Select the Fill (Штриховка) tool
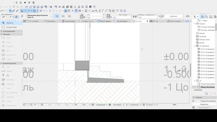The height and width of the screenshot is (122, 217). 11,84
